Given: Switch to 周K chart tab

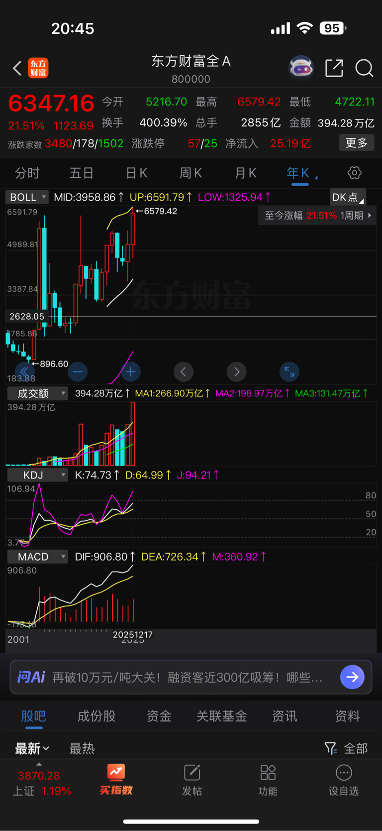Looking at the screenshot, I should click(191, 173).
